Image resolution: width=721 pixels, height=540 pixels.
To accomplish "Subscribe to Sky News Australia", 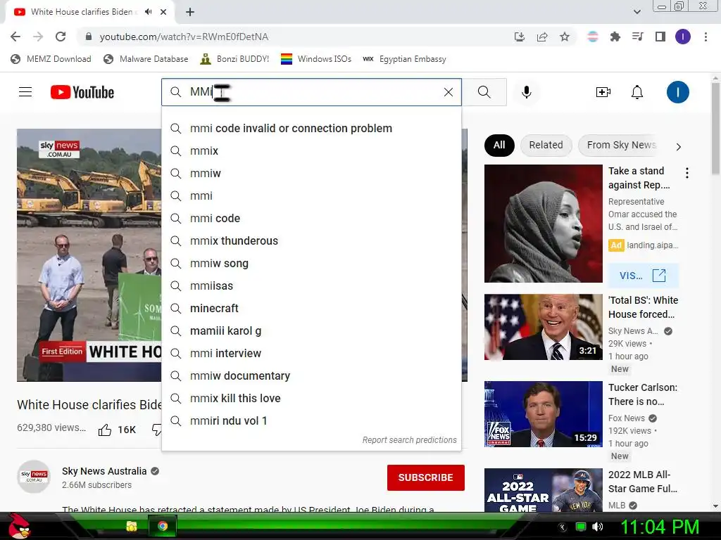I will [425, 477].
